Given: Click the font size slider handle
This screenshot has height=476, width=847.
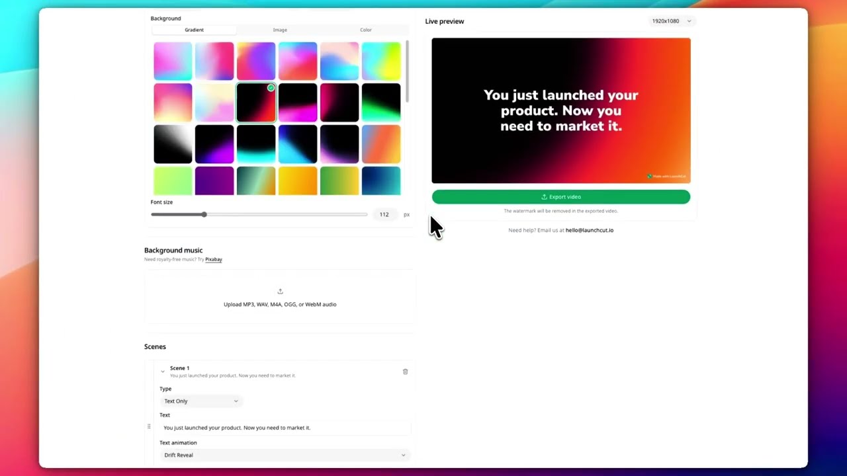Looking at the screenshot, I should (204, 214).
